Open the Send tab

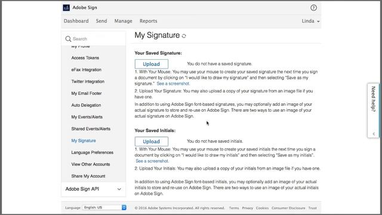coord(101,21)
